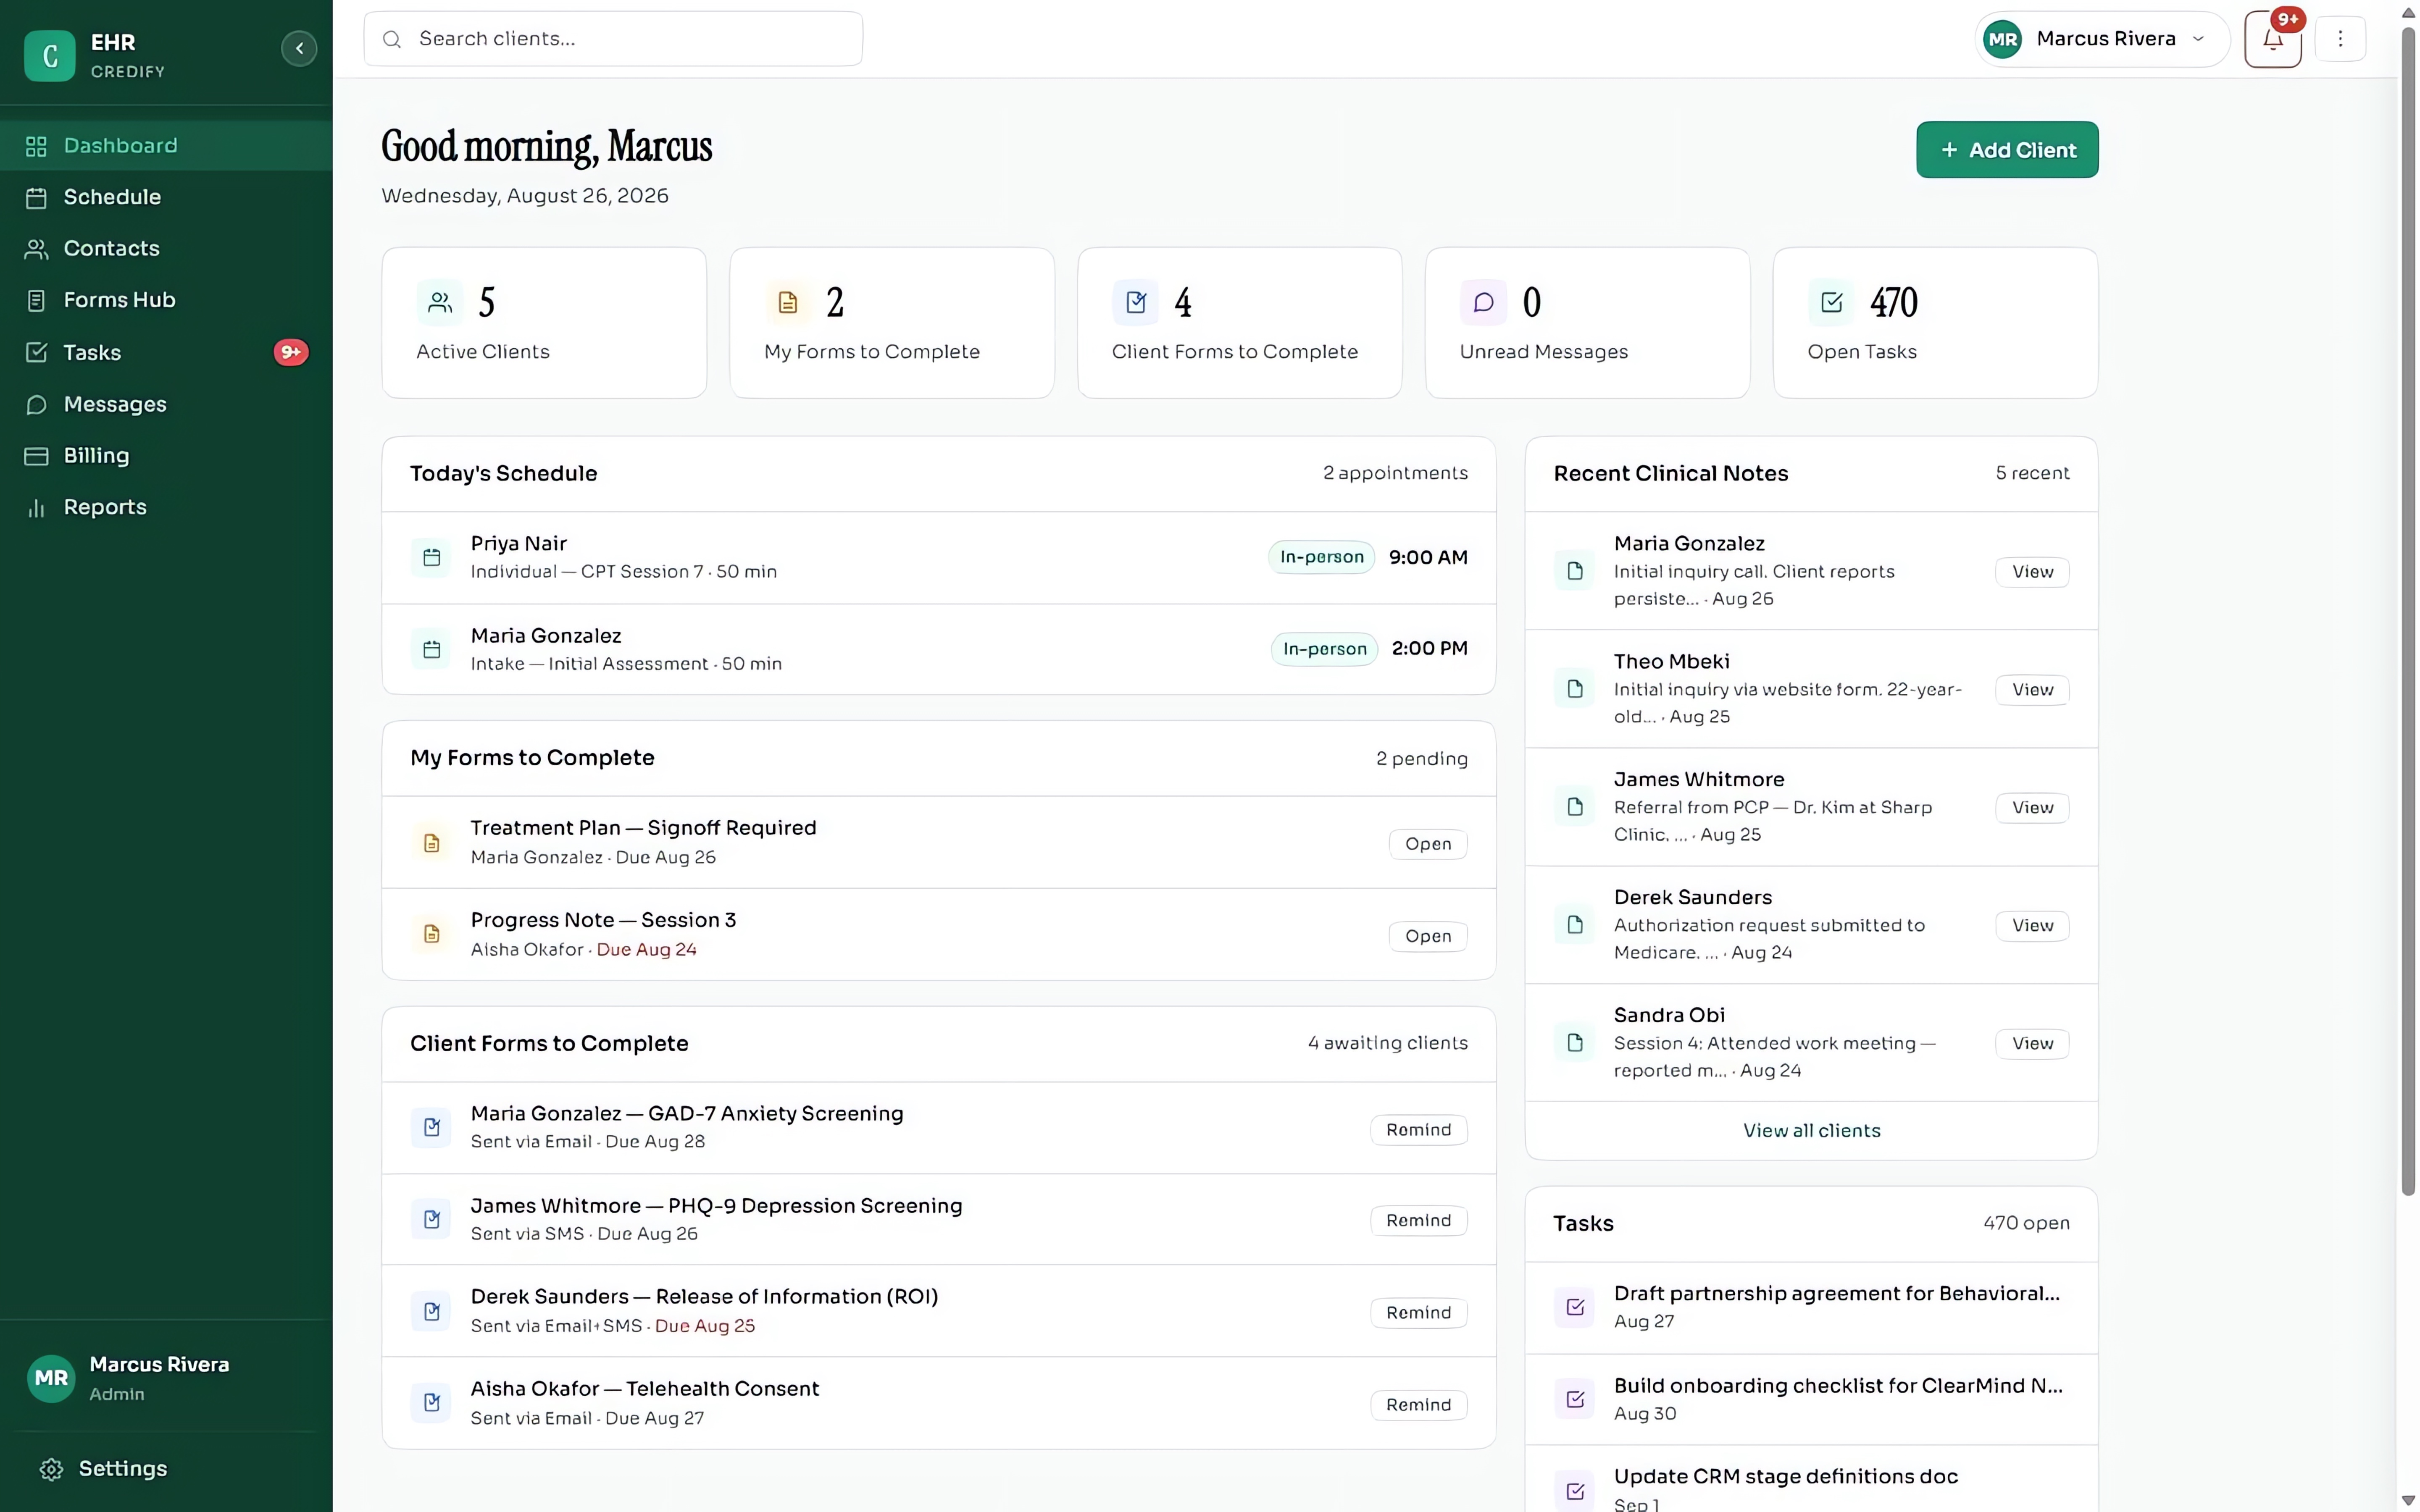Click the calendar icon beside Maria Gonzalez intake
This screenshot has height=1512, width=2420.
(432, 649)
